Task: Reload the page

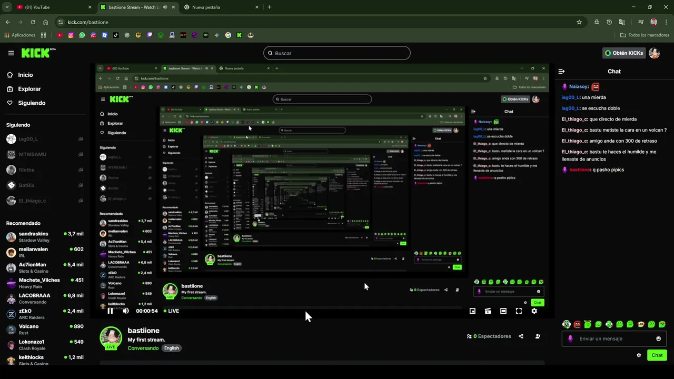Action: tap(33, 22)
